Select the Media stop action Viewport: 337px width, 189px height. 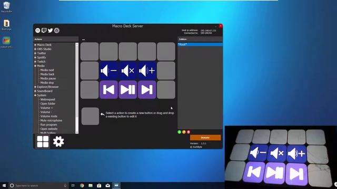47,83
